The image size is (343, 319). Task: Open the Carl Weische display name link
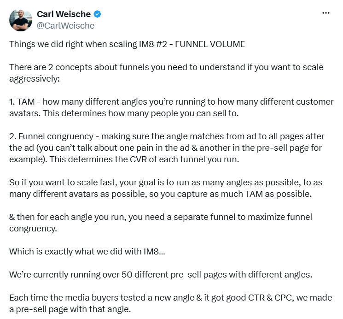click(x=64, y=14)
